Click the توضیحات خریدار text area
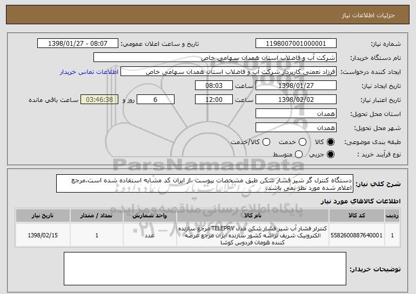Image resolution: width=416 pixels, height=294 pixels. 205,269
